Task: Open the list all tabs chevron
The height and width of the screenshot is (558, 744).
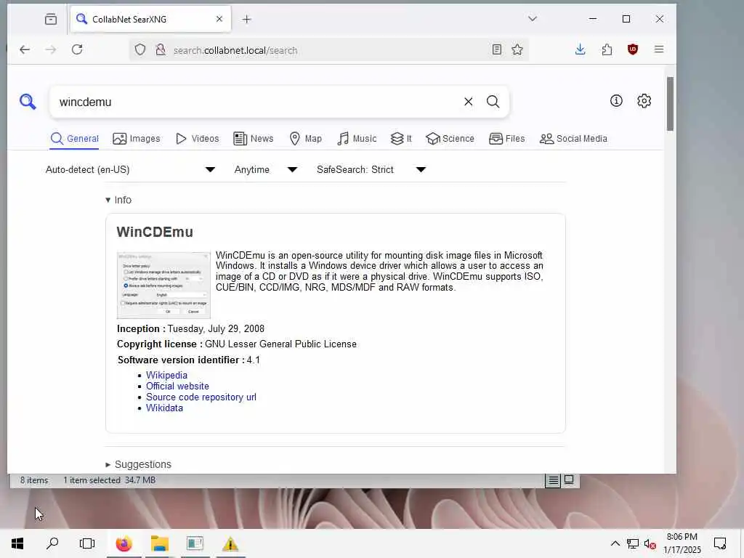Action: point(533,18)
